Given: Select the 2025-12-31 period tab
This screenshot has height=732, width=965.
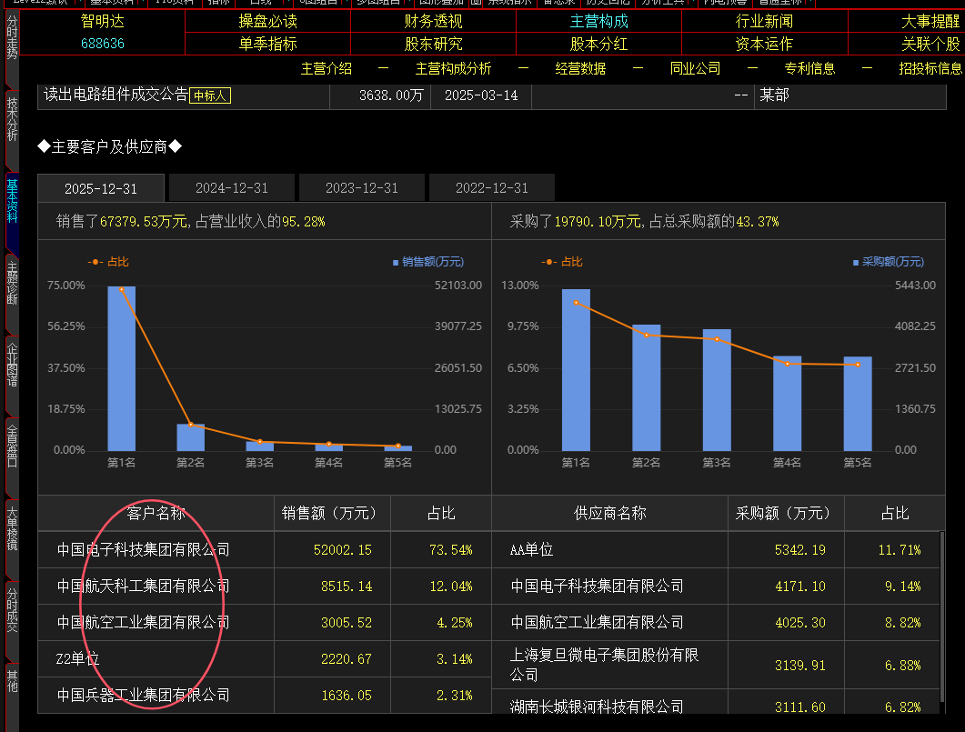Looking at the screenshot, I should (101, 188).
